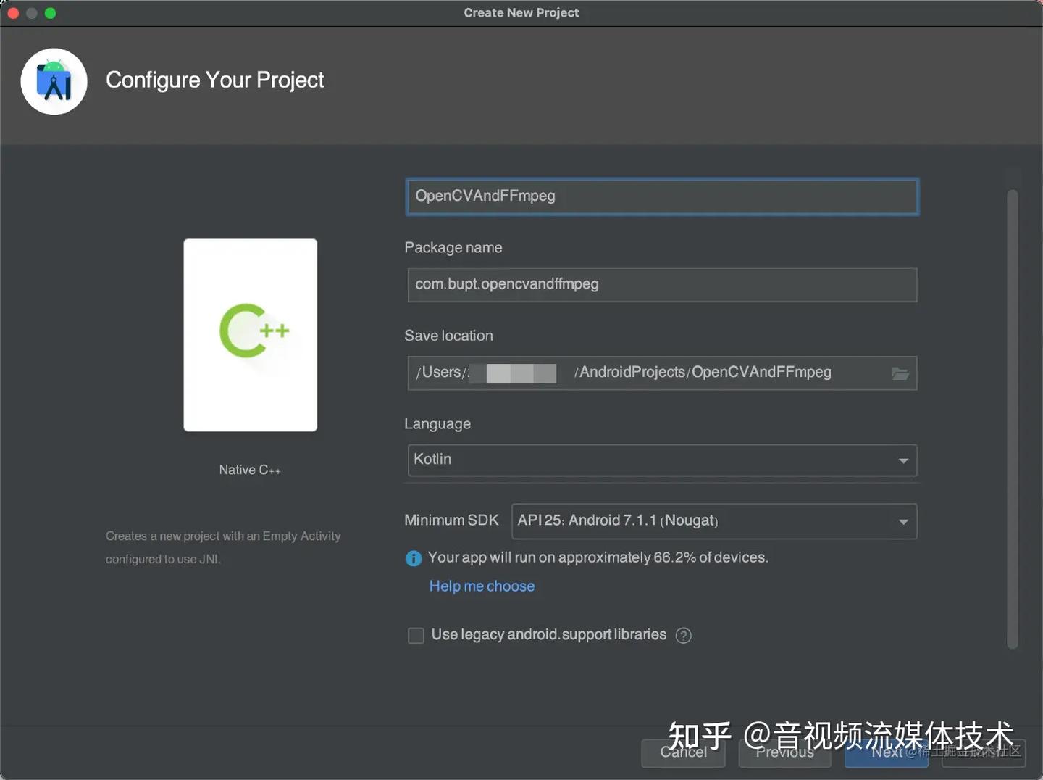1043x780 pixels.
Task: Click the blue info icon about device coverage
Action: tap(412, 557)
